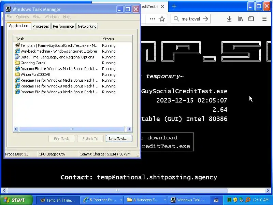Open the Options menu in Task Manager

[x=23, y=17]
